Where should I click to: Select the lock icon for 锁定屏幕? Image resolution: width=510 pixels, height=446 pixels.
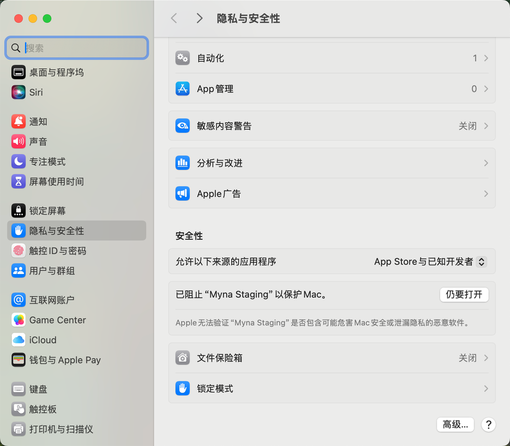click(18, 211)
